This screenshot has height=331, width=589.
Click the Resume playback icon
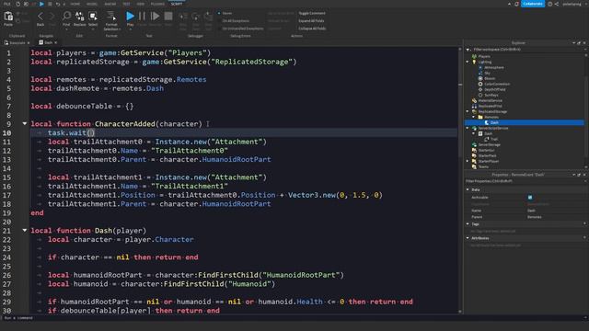click(155, 17)
